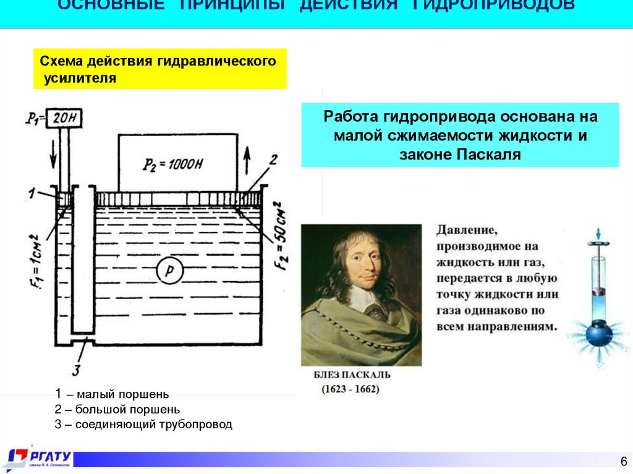Click the caption 'БЛЕЗ ПАСКАЛЬ'
The height and width of the screenshot is (474, 633).
click(x=352, y=375)
